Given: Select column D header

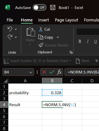Looking at the screenshot, I should click(91, 81).
